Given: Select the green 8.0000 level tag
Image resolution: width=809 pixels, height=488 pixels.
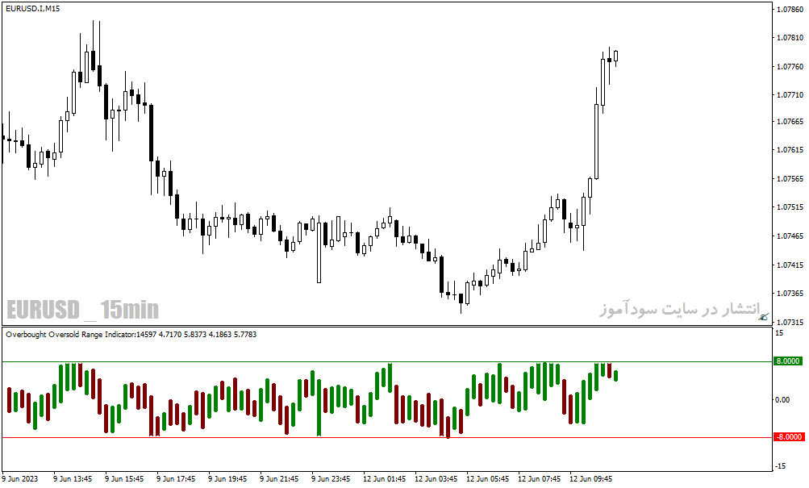Looking at the screenshot, I should click(788, 361).
